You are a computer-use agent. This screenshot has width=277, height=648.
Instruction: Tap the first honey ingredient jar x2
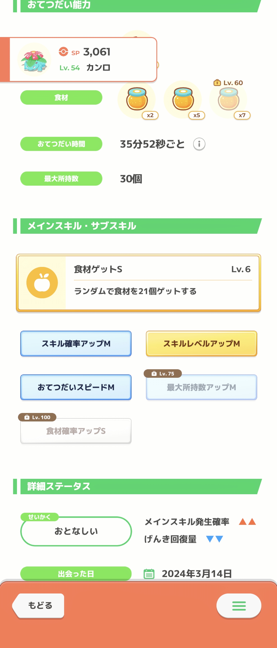pyautogui.click(x=137, y=99)
